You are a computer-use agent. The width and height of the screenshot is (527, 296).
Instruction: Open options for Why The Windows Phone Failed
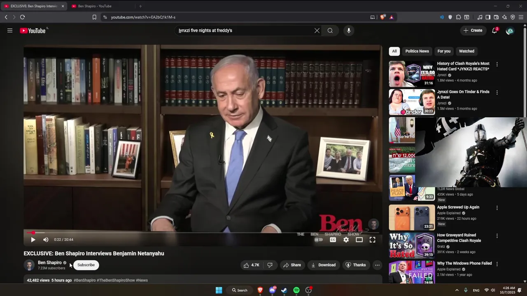click(x=497, y=264)
